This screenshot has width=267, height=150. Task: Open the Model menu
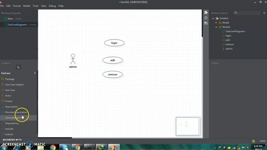[27, 6]
